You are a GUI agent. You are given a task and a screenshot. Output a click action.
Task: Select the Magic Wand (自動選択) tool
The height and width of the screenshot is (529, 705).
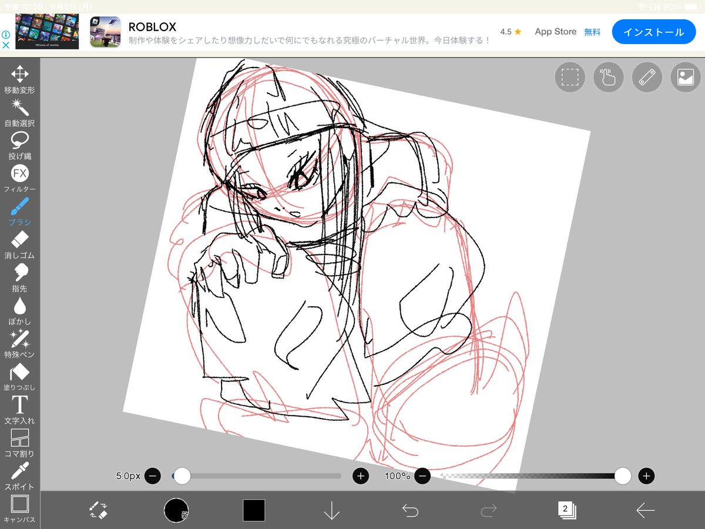coord(19,113)
